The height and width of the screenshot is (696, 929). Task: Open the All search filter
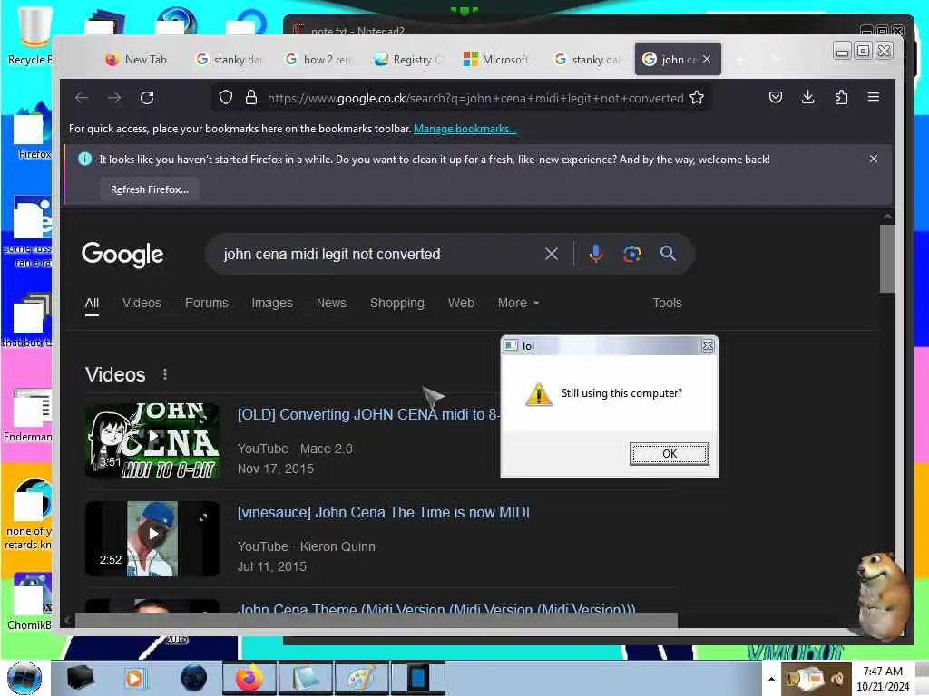(x=92, y=303)
